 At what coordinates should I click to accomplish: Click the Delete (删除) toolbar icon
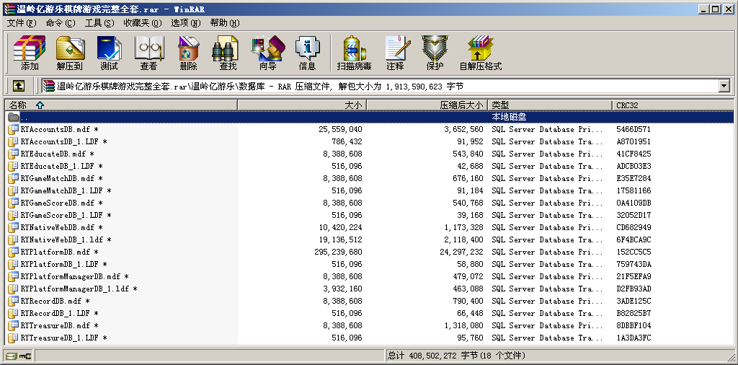[188, 53]
